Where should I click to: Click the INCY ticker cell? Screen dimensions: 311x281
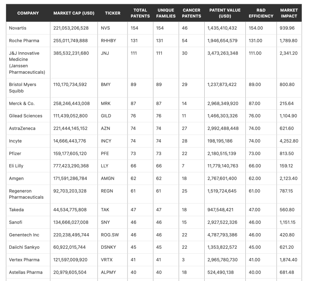(x=106, y=141)
